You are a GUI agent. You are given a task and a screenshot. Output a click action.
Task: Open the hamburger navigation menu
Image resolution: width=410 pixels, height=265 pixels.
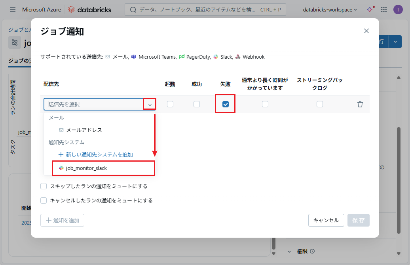click(x=13, y=10)
